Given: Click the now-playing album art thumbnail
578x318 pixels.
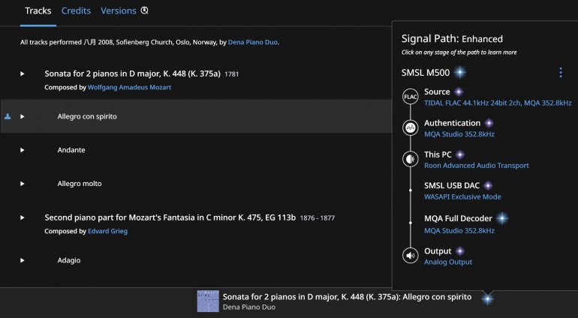Looking at the screenshot, I should coord(208,301).
